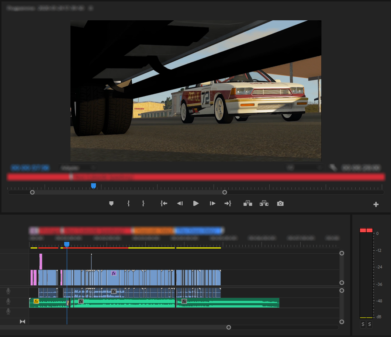Select the gray fx badge on the blue audio clip
The image size is (391, 337).
(114, 291)
